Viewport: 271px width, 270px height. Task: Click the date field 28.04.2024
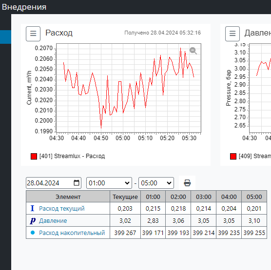click(x=54, y=183)
